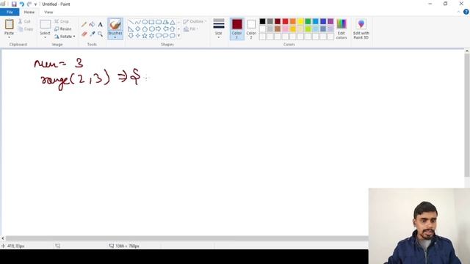Select the Color picker eyedropper tool
Viewport: 470px width, 264px height.
pos(92,34)
